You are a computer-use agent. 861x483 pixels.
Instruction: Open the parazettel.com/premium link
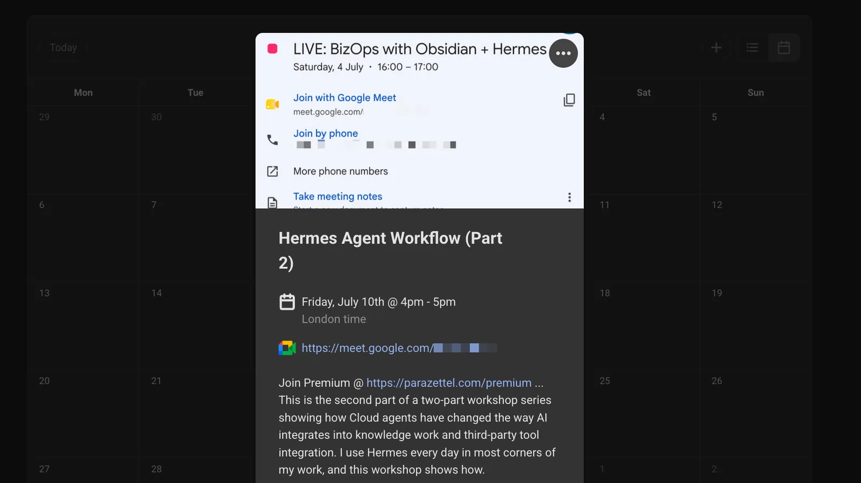tap(449, 383)
